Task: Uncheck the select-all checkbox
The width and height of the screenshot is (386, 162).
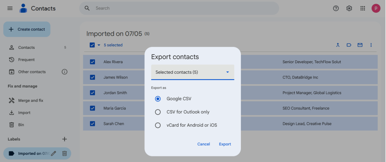Action: coord(92,45)
